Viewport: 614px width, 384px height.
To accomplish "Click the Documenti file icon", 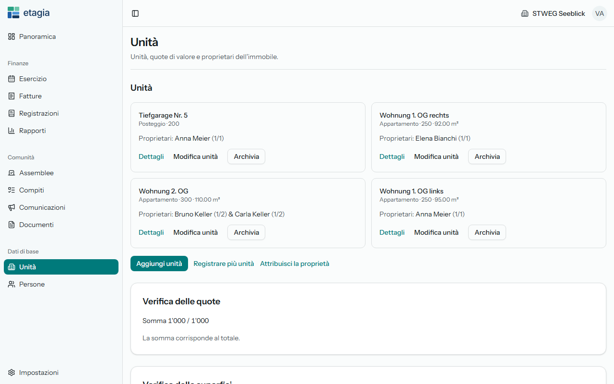I will [12, 225].
